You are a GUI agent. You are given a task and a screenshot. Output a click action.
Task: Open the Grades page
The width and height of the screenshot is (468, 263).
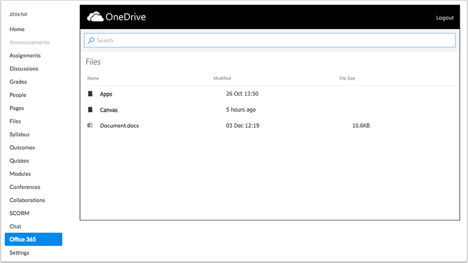[18, 82]
